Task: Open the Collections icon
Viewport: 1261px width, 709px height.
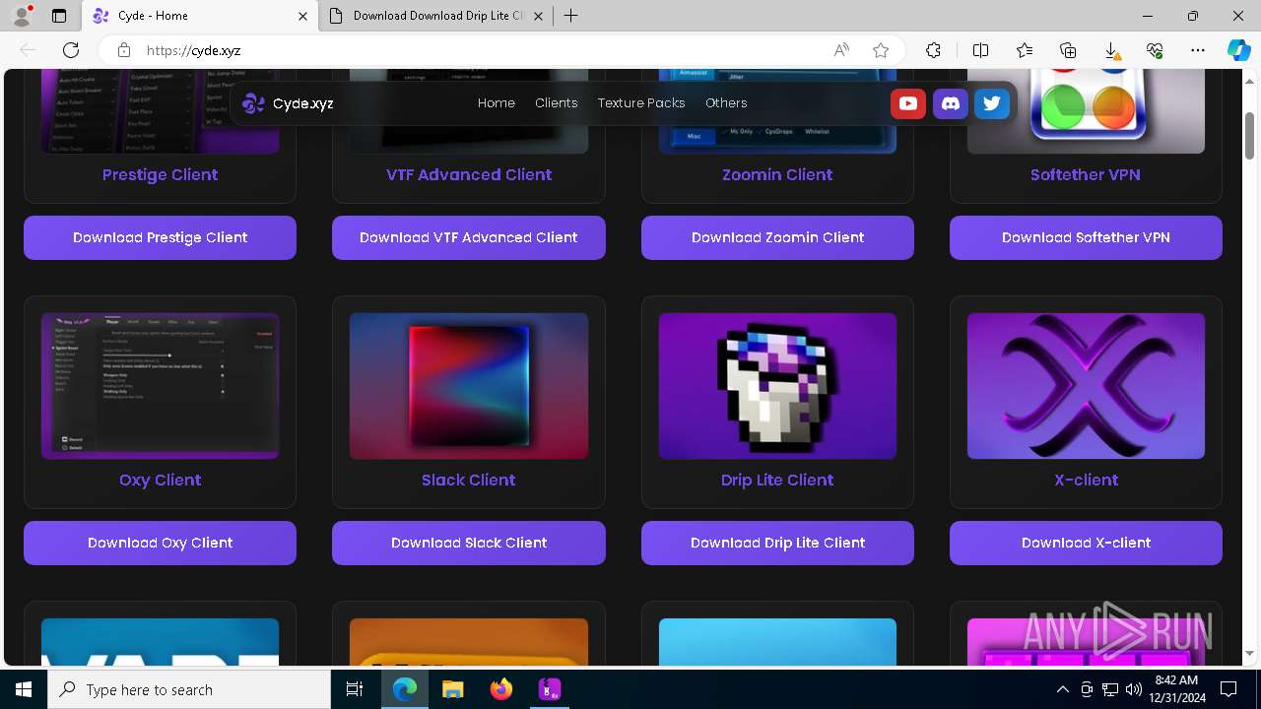Action: pos(1068,50)
